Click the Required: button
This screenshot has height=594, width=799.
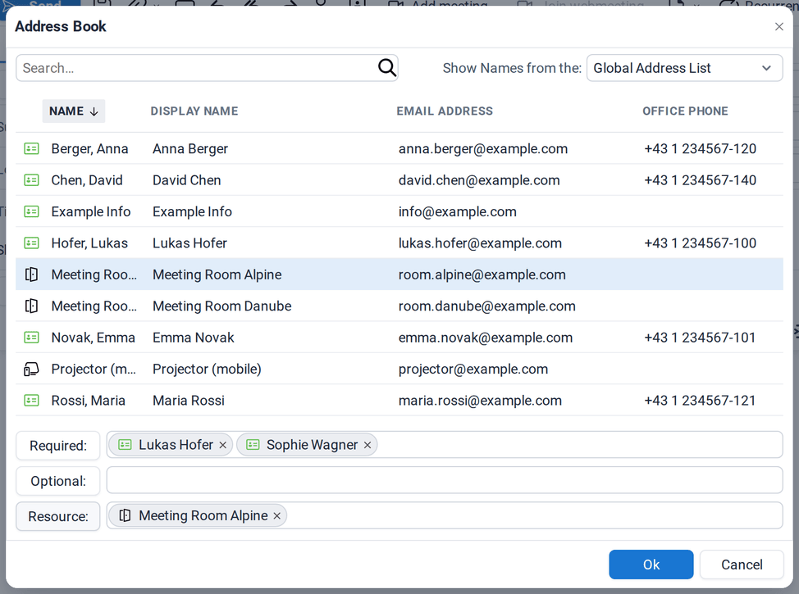tap(58, 446)
